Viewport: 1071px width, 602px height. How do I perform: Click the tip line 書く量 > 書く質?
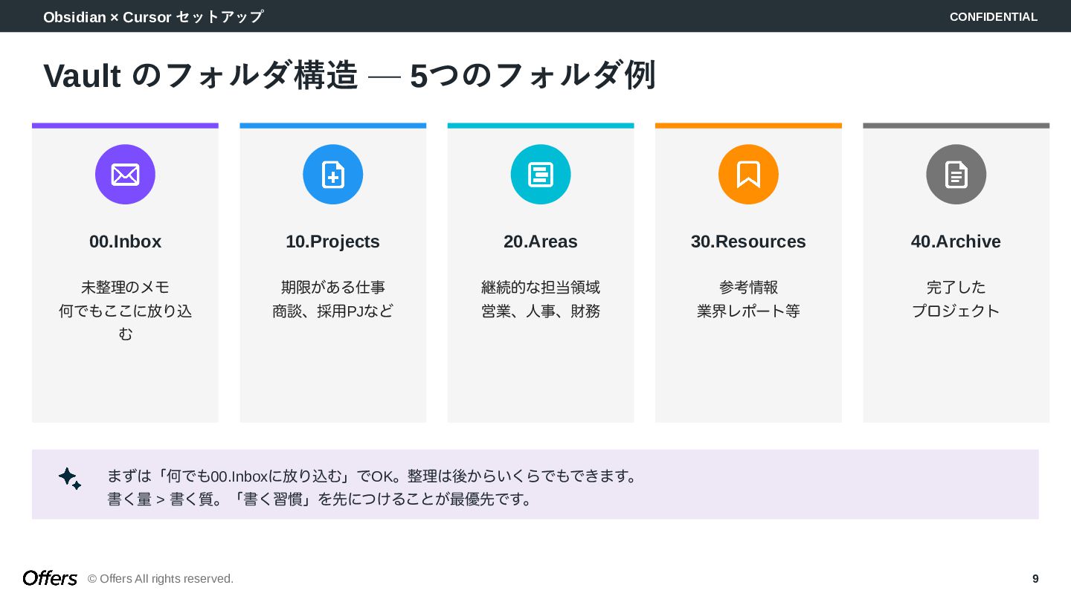click(x=321, y=499)
